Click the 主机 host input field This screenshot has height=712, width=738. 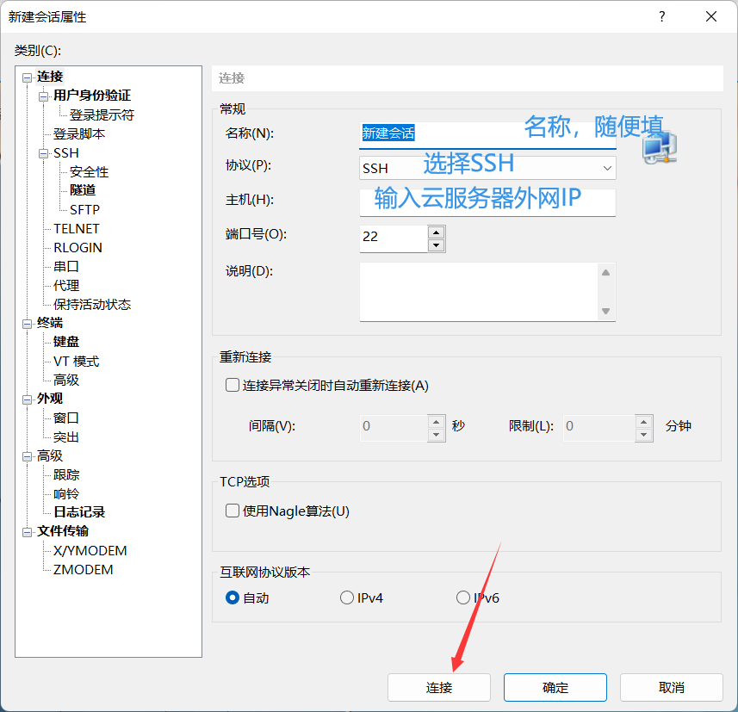pos(487,202)
